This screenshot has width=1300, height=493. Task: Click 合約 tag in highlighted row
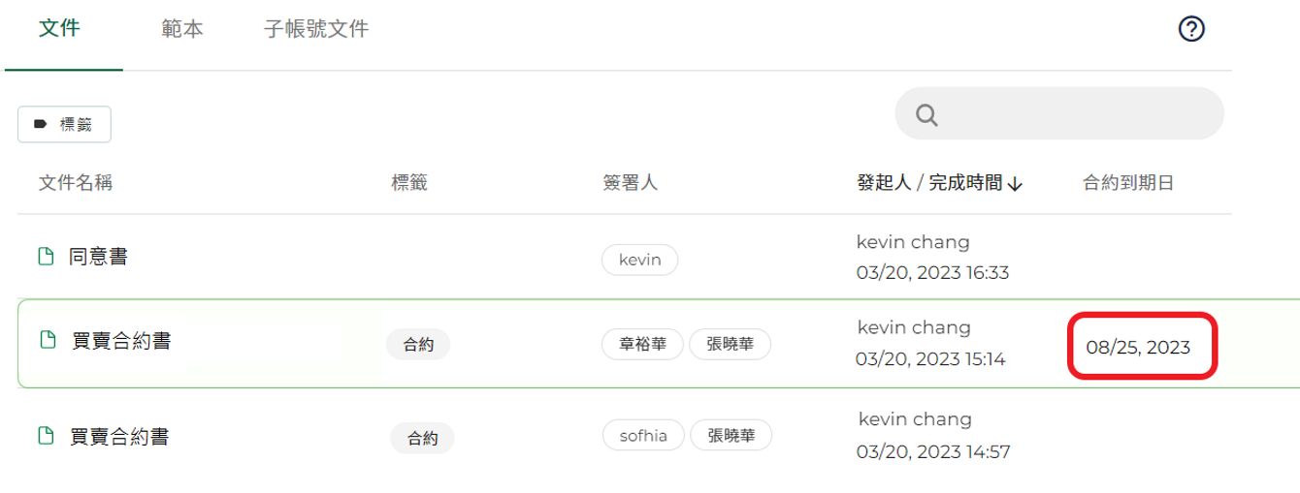tap(418, 344)
